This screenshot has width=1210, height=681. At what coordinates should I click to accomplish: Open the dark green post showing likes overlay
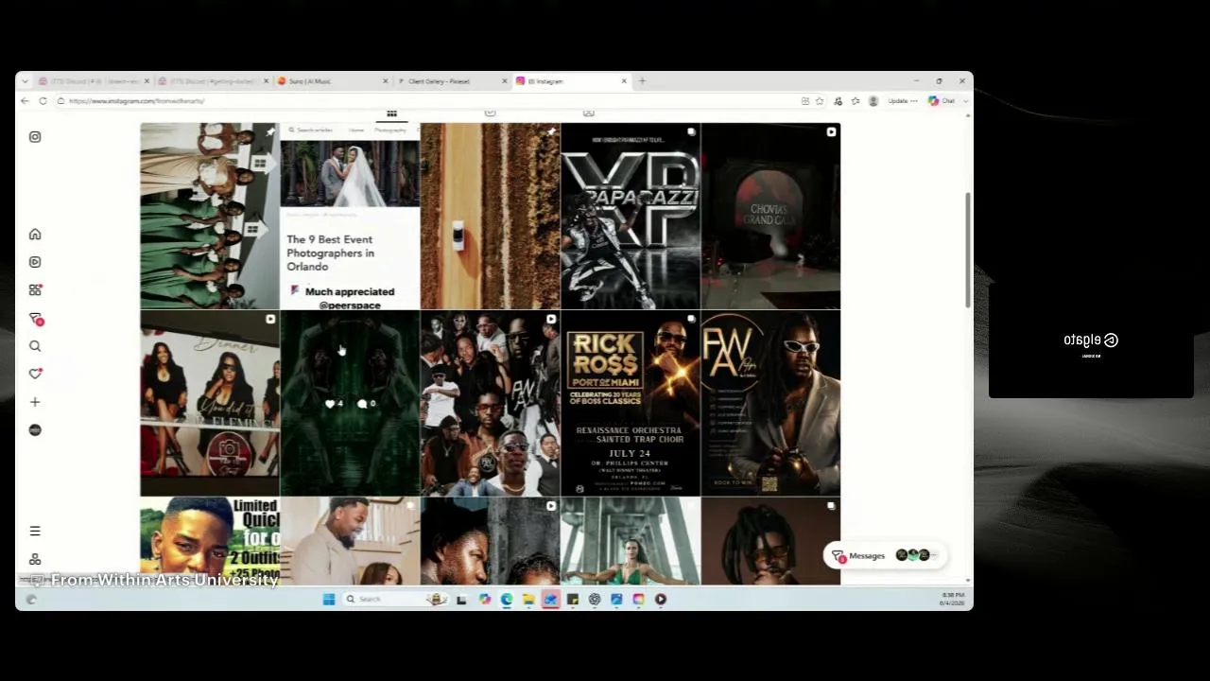[x=350, y=404]
